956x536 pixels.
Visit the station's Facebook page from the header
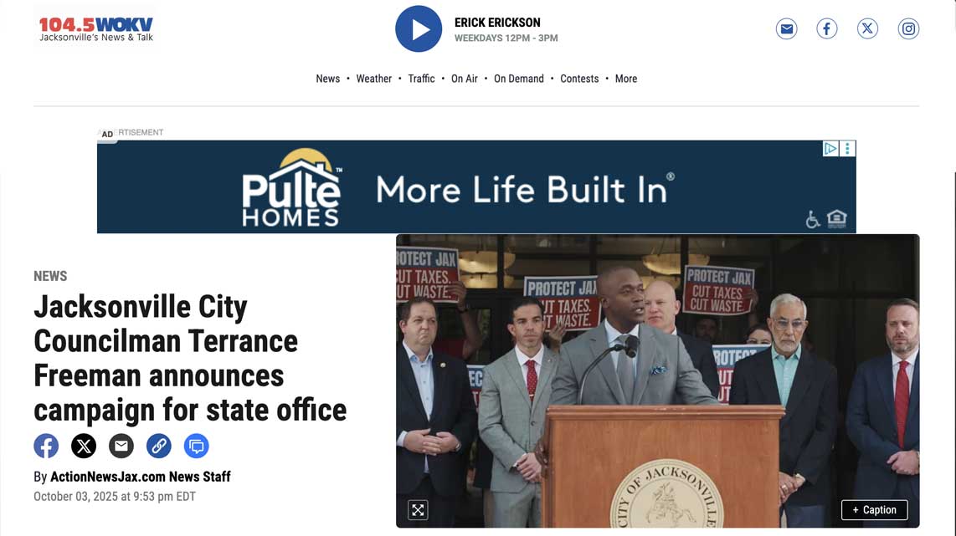[826, 29]
